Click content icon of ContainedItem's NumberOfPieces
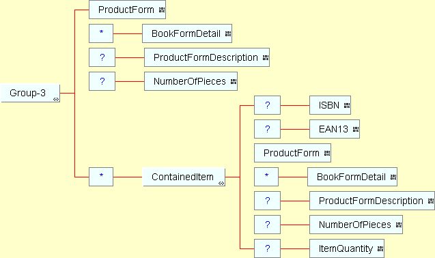435x258 pixels. tap(399, 225)
